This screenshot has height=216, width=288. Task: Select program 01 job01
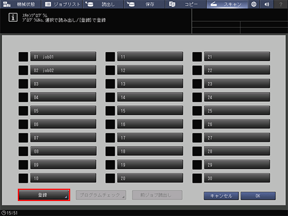tap(64, 57)
